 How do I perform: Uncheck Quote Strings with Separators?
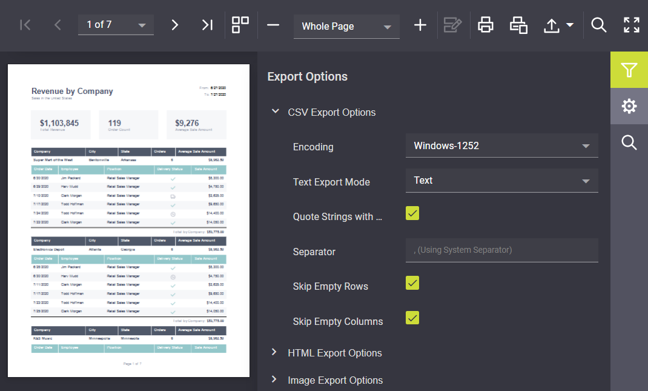pyautogui.click(x=412, y=213)
